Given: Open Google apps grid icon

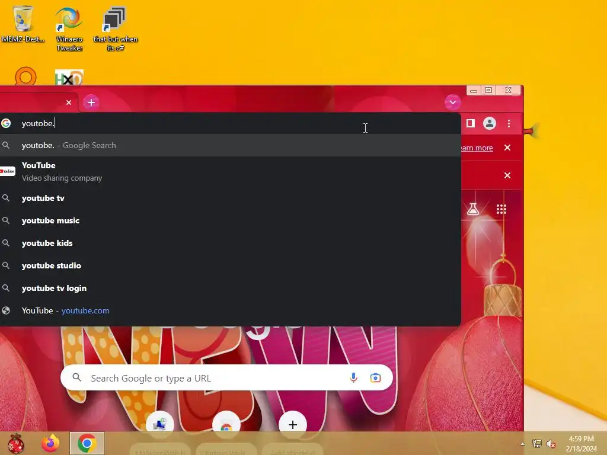Looking at the screenshot, I should coord(501,209).
